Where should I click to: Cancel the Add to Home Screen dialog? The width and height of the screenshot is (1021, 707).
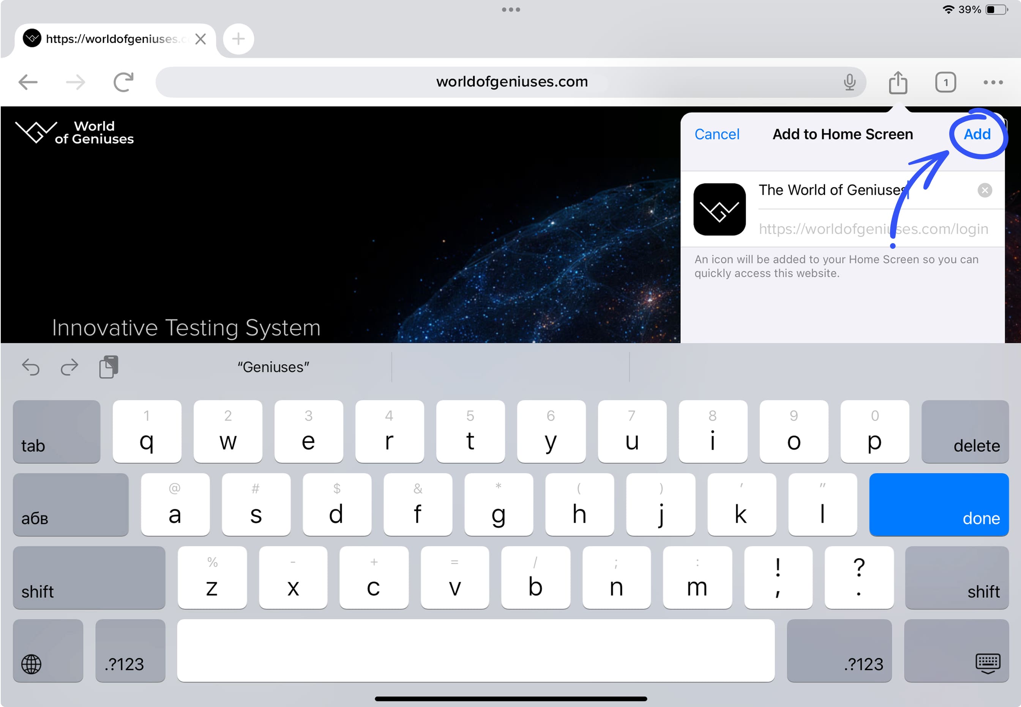click(716, 134)
